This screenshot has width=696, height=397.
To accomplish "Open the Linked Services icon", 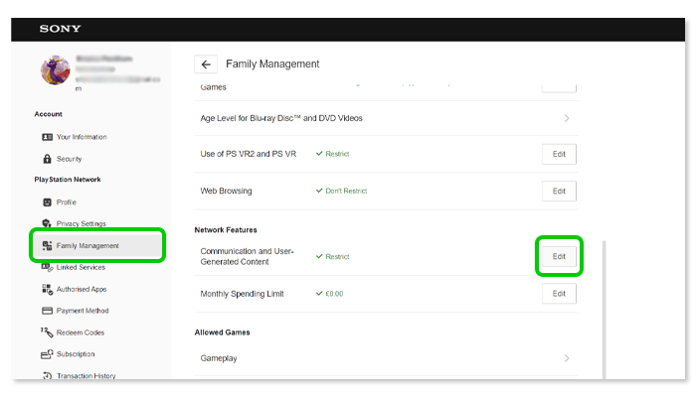I will coord(47,267).
